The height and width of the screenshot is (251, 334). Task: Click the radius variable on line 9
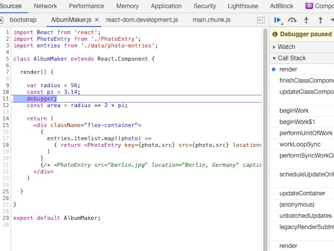click(50, 85)
